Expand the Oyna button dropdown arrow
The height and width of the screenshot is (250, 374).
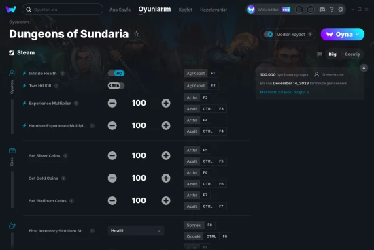(x=357, y=34)
